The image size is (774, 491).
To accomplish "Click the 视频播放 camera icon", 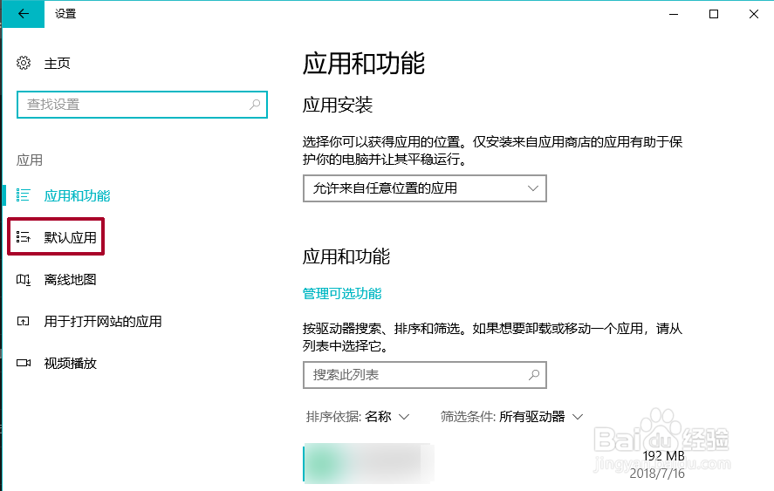I will (x=24, y=364).
